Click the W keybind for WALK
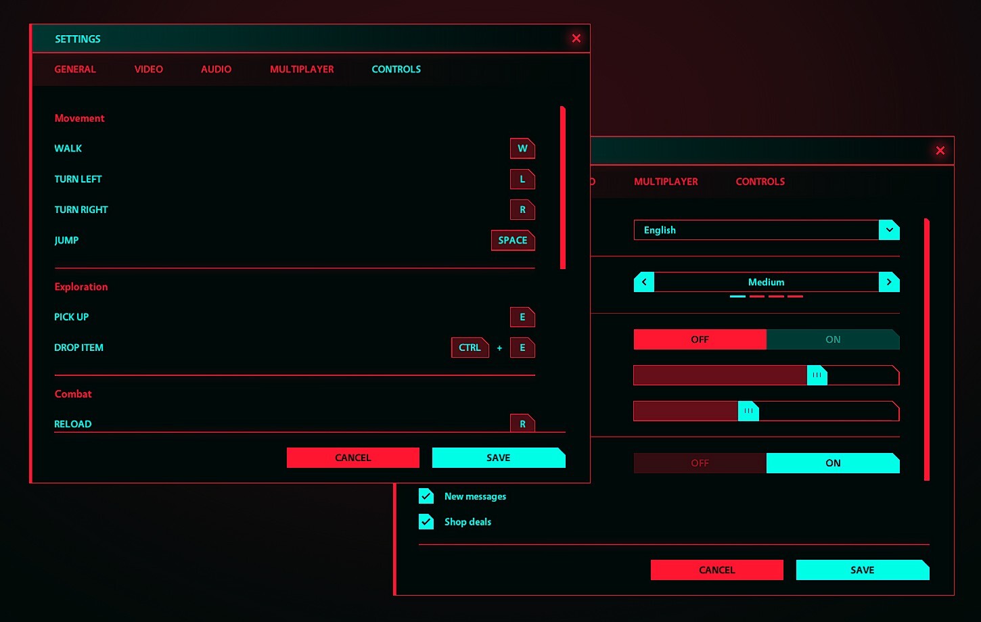 click(522, 148)
